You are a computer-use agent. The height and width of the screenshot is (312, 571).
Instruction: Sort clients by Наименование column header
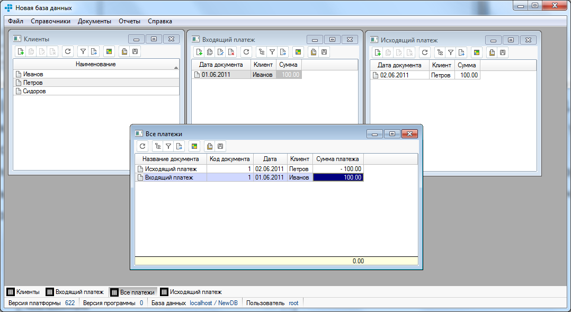coord(96,64)
